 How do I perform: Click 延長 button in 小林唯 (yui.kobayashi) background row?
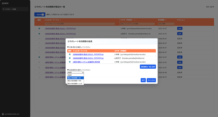180,28
